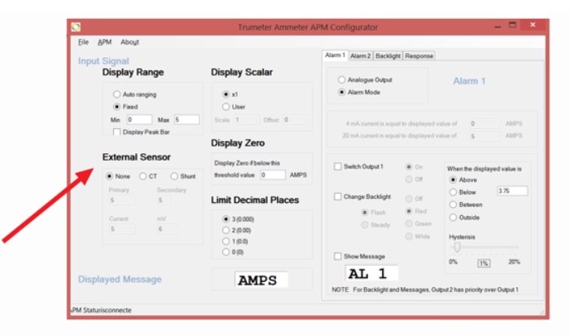Click the Display Zero threshold value field

pyautogui.click(x=273, y=175)
